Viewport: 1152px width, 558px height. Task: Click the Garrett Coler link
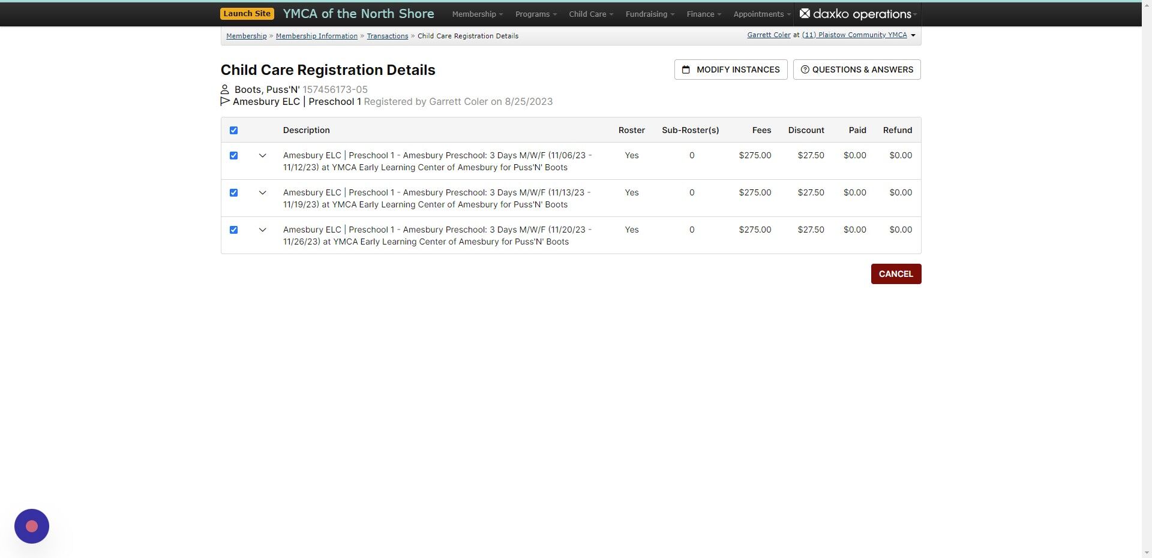pyautogui.click(x=769, y=35)
